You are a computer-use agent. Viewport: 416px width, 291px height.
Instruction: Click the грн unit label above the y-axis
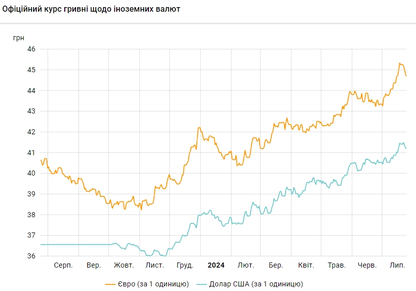18,37
